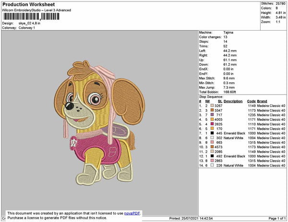The height and width of the screenshot is (222, 288).
Task: Select the Max Jump value 7.3 mm
Action: click(x=229, y=88)
